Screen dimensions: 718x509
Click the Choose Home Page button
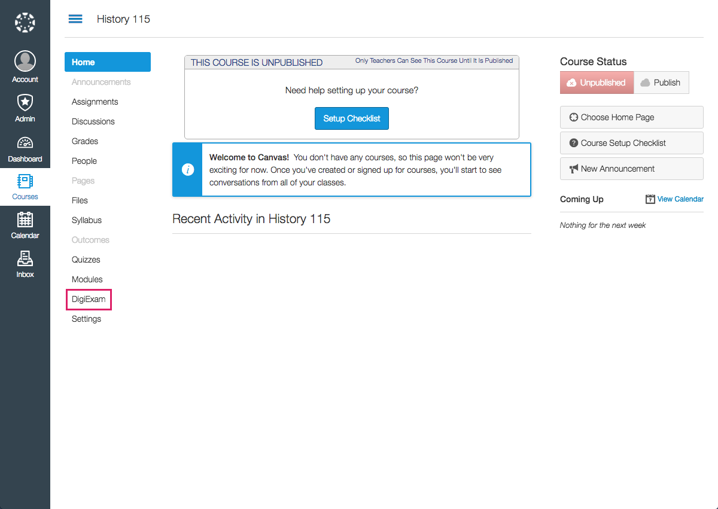[x=632, y=117]
